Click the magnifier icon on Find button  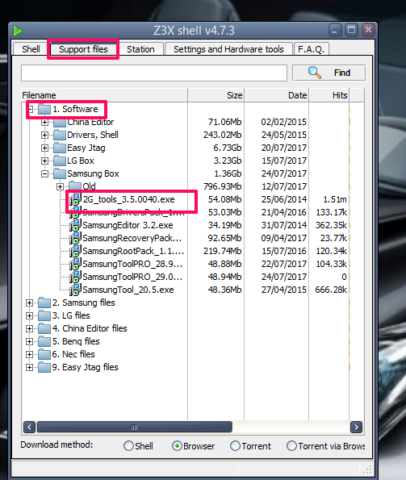315,73
